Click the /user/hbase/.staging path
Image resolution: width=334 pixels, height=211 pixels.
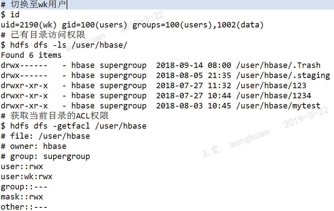[283, 76]
